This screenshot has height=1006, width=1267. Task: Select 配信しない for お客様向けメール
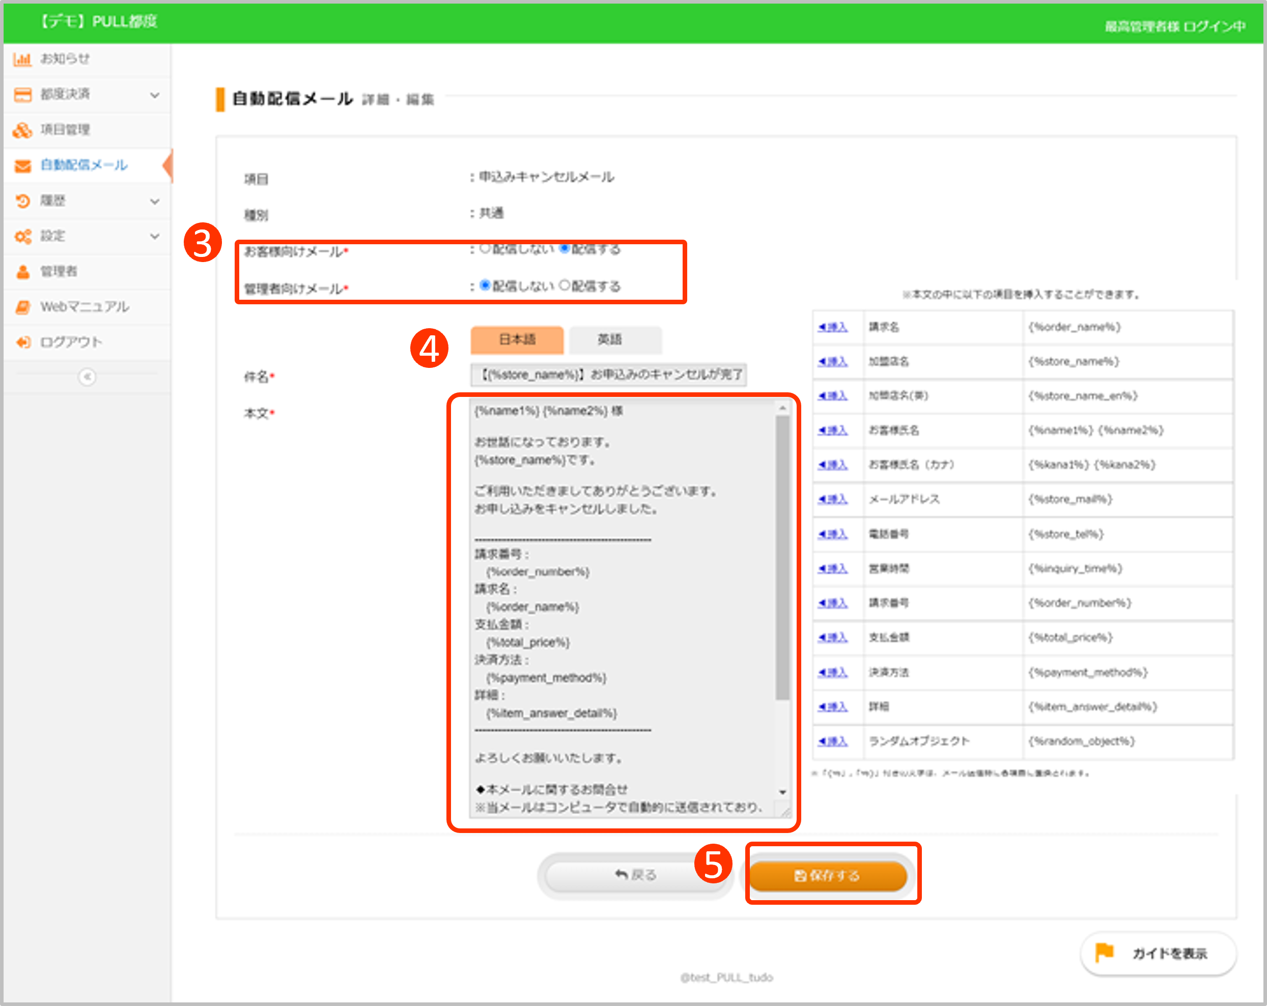[x=485, y=248]
